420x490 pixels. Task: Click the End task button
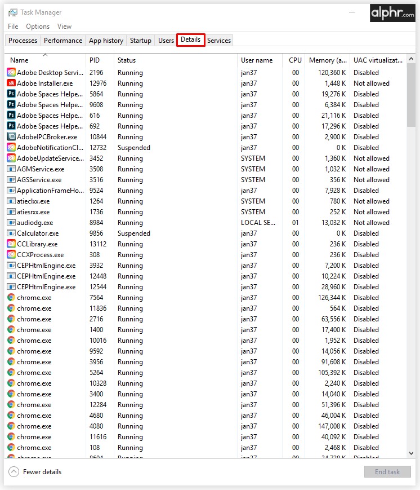387,471
